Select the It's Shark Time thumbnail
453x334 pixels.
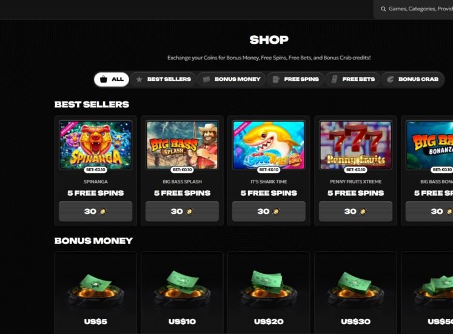click(x=269, y=145)
